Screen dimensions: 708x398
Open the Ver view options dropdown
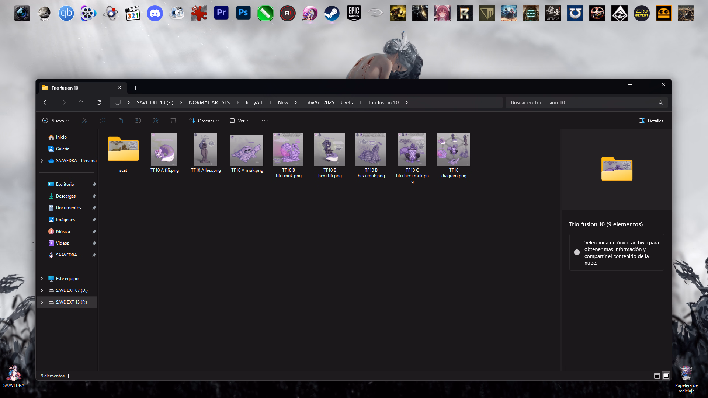click(240, 121)
